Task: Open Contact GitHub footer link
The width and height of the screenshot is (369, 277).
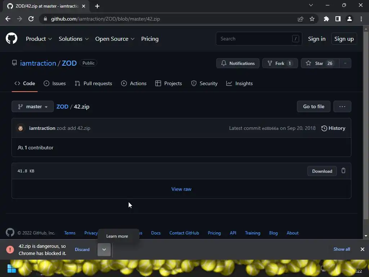Action: coord(184,233)
